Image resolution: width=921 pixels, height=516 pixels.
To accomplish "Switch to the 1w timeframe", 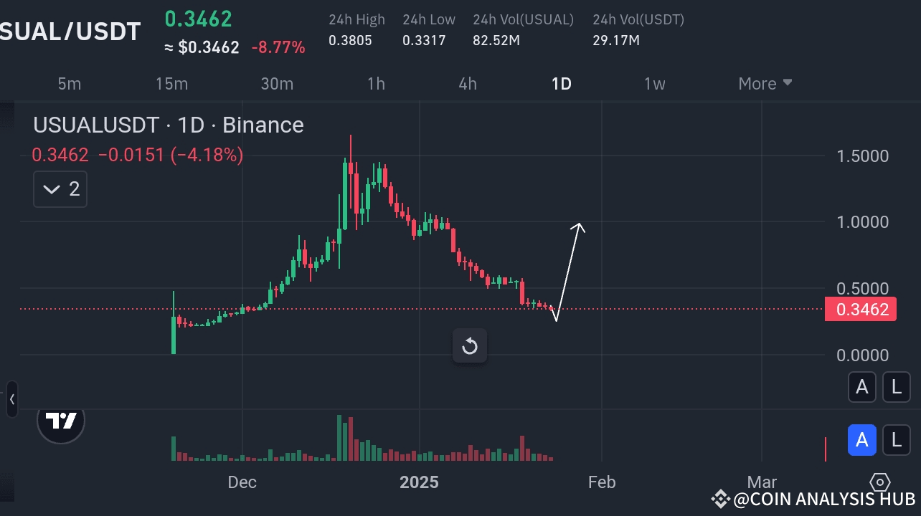I will 654,83.
